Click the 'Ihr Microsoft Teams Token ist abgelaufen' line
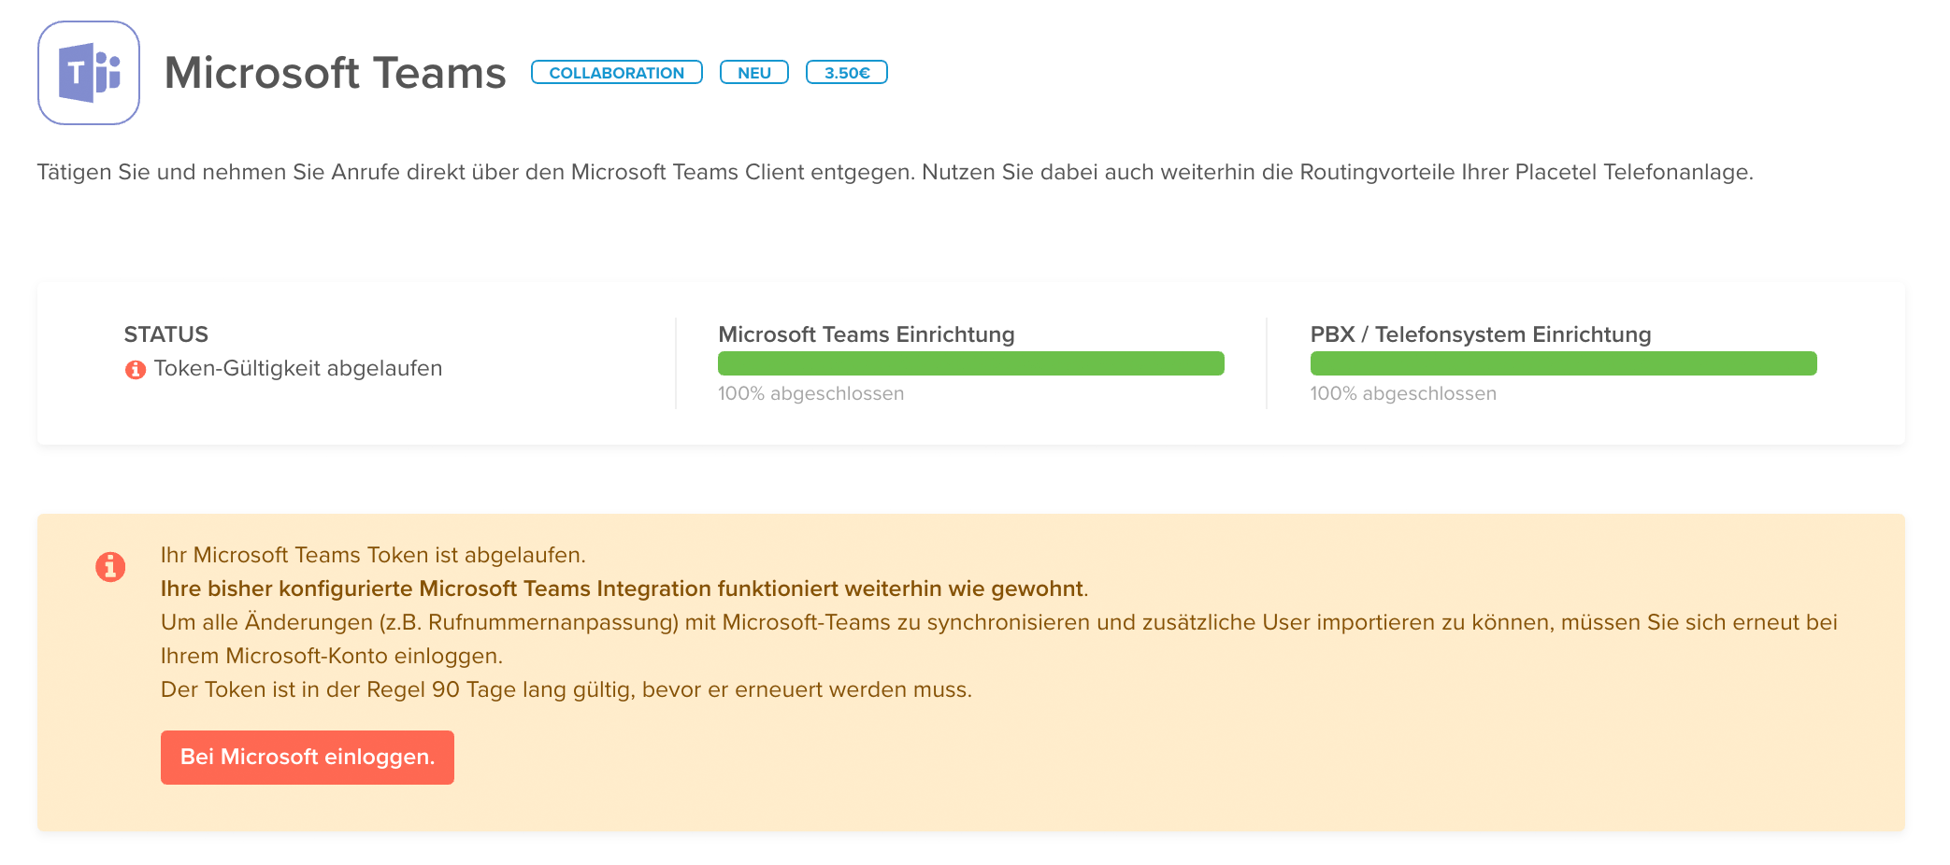 point(373,555)
